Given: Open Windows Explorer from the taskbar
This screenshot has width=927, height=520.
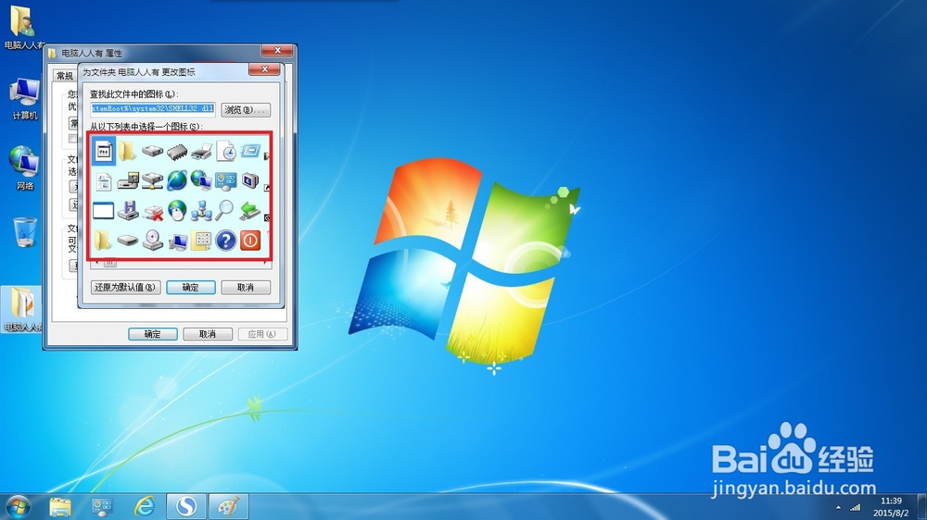Looking at the screenshot, I should click(x=60, y=506).
